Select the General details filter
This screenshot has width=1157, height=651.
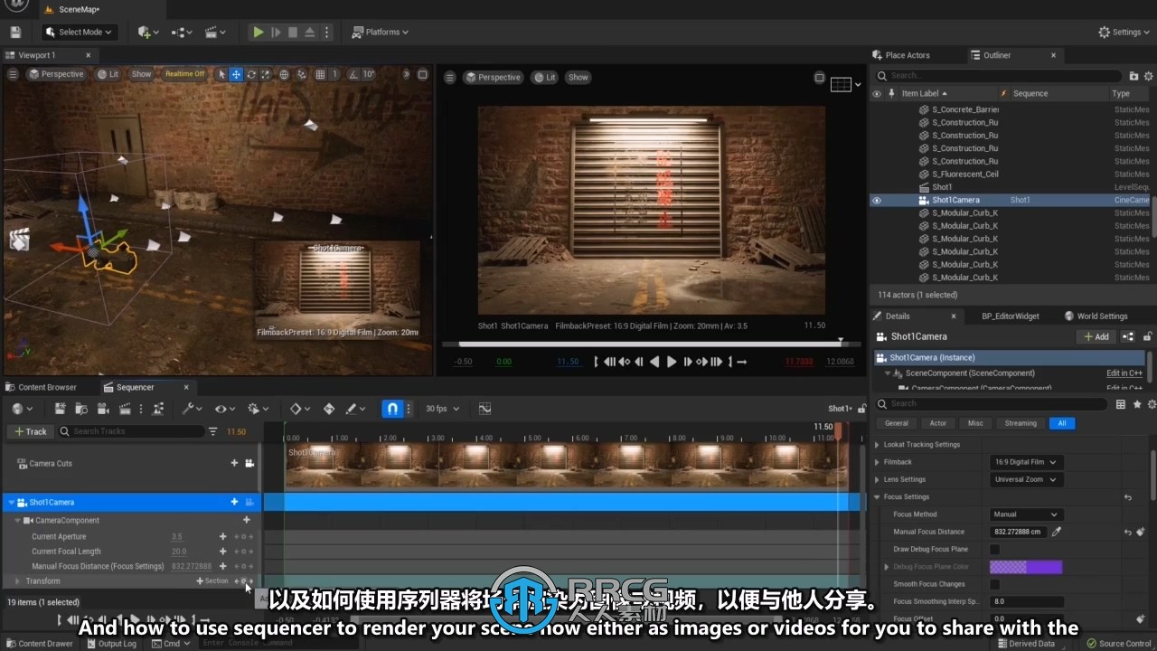click(x=897, y=423)
